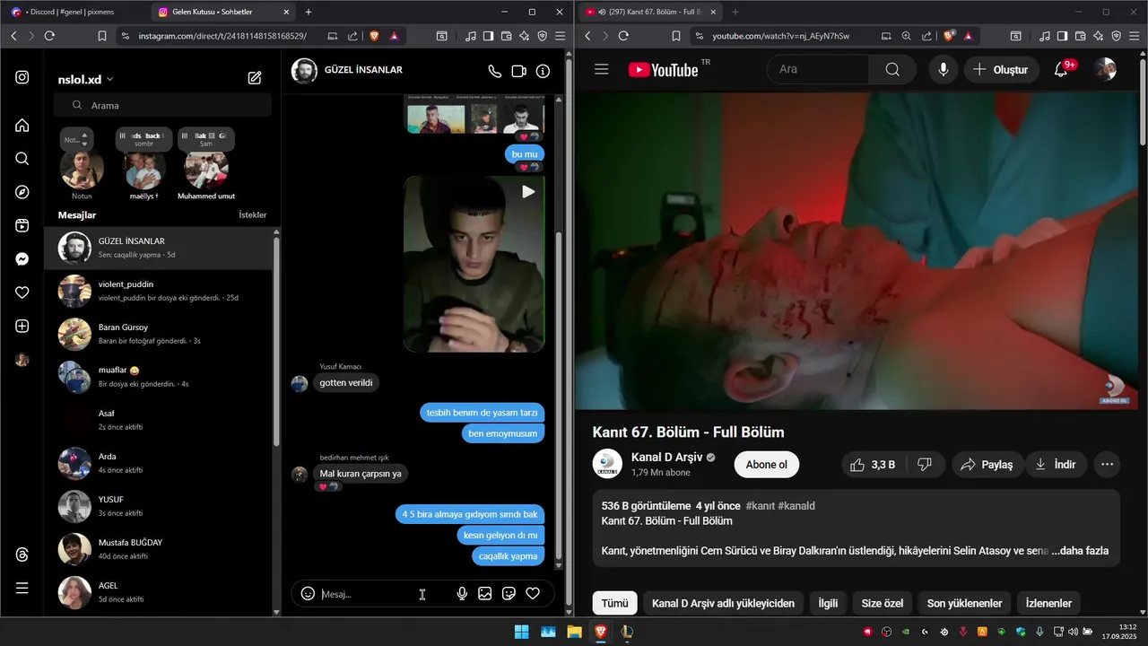Viewport: 1148px width, 646px height.
Task: Select Kanıt 67. Bölüm YouTube browser tab
Action: (x=650, y=12)
